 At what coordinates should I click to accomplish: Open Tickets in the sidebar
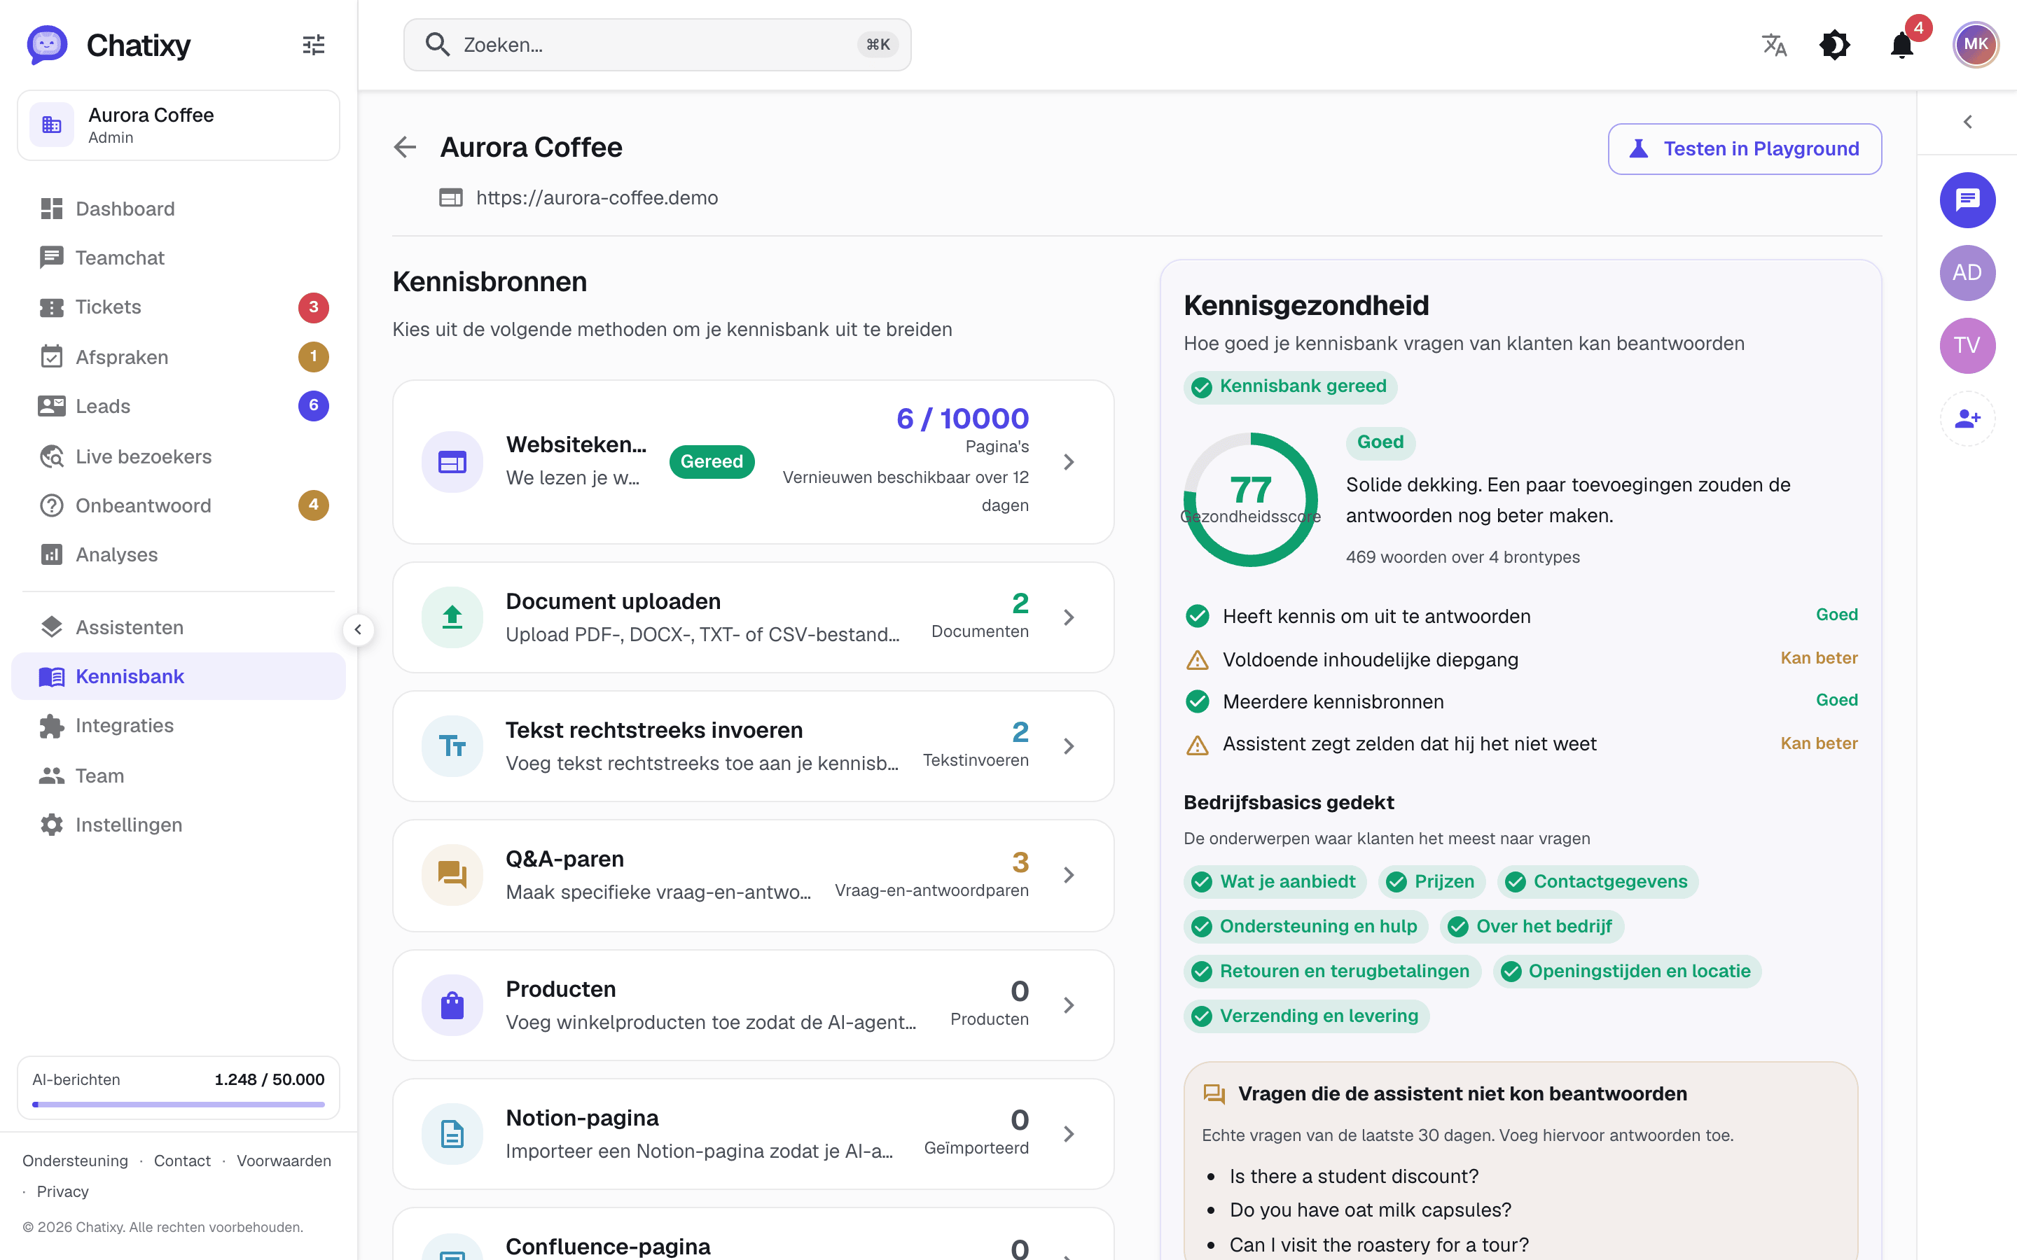179,307
